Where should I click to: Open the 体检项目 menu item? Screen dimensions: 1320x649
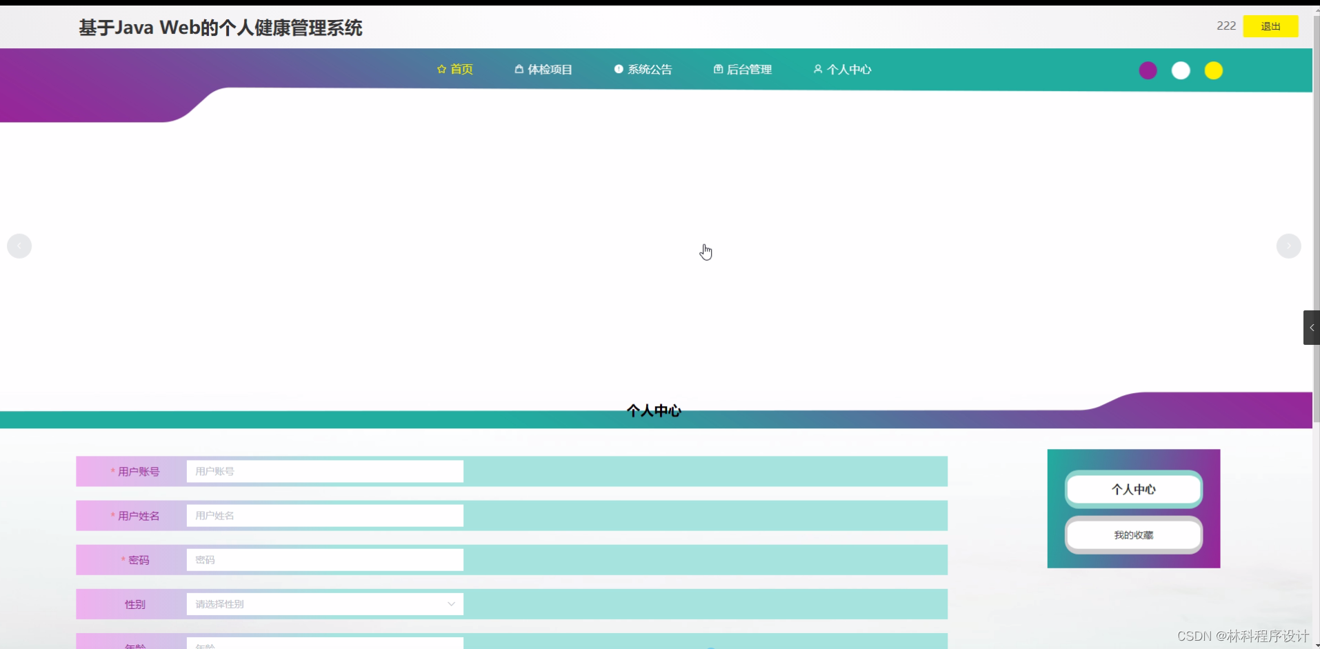tap(549, 69)
